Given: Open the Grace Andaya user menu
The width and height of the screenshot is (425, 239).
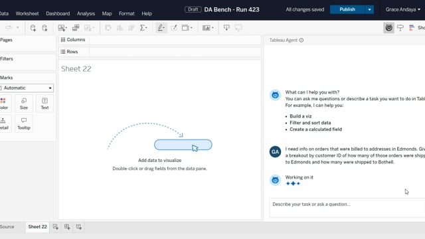Looking at the screenshot, I should pos(403,9).
